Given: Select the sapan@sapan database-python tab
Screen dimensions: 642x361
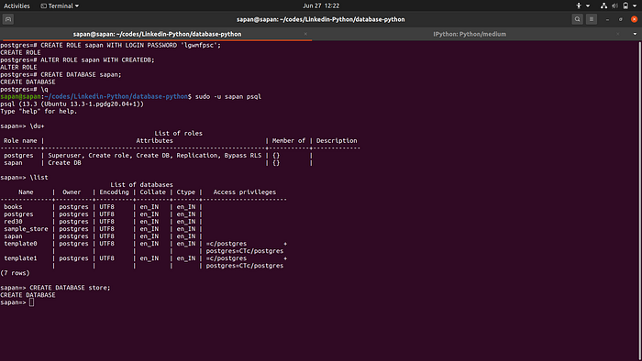Looking at the screenshot, I should click(x=157, y=34).
